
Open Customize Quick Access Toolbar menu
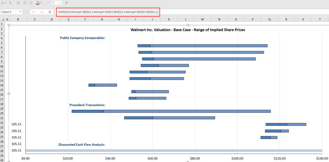(67, 3)
